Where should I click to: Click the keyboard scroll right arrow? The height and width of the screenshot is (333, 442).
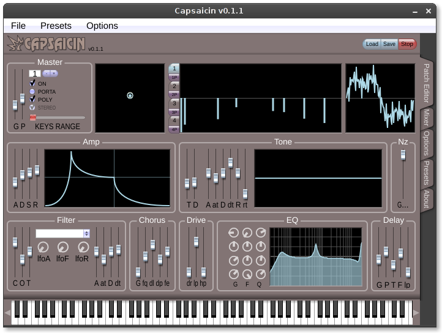tap(417, 313)
